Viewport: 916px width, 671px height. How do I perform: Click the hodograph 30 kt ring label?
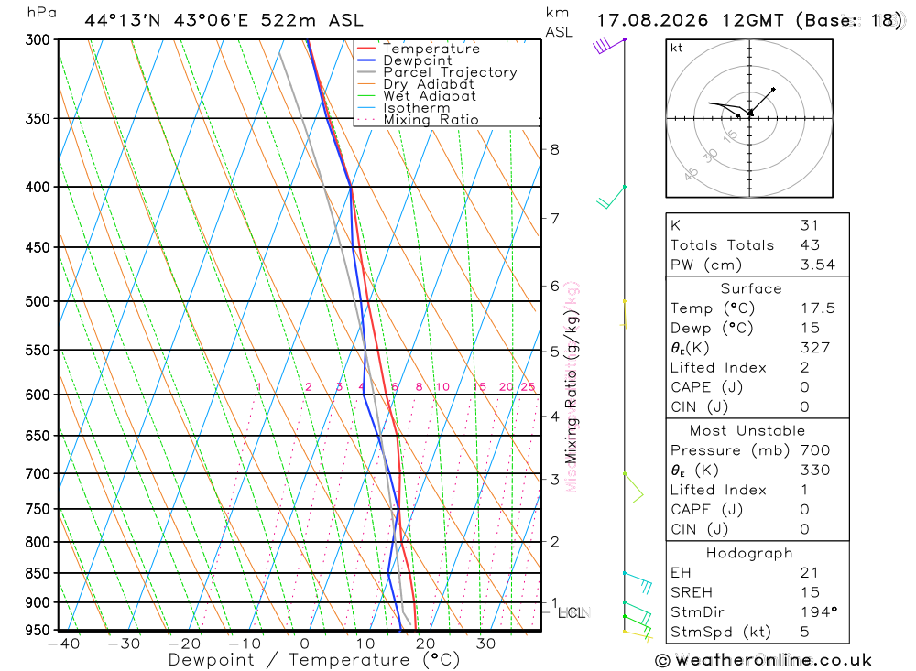[x=711, y=156]
